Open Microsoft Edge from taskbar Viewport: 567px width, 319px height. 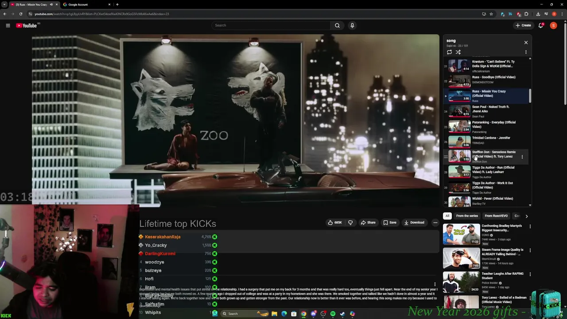(x=284, y=314)
